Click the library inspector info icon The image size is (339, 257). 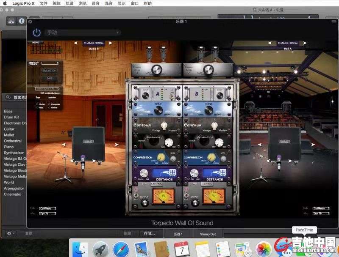point(21,21)
